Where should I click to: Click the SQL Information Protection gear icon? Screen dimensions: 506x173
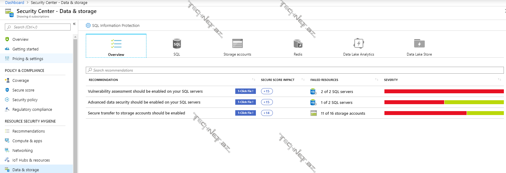[x=88, y=26]
